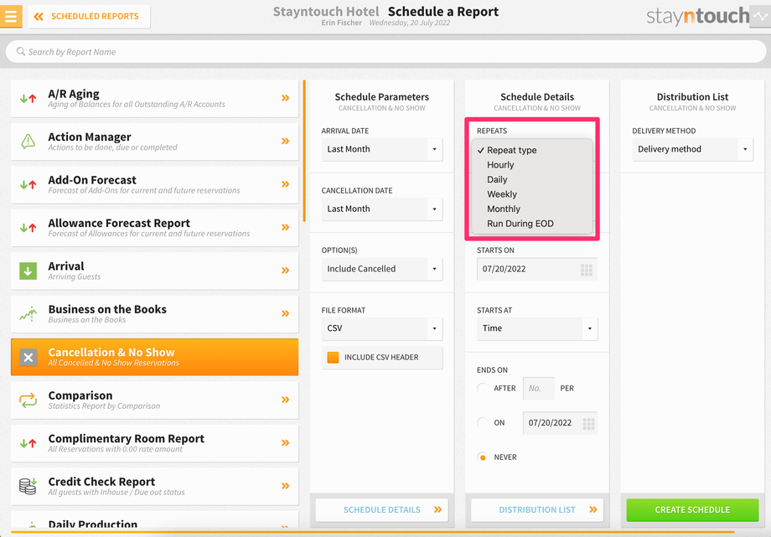The width and height of the screenshot is (771, 537).
Task: Click Schedule Details navigation button
Action: tap(382, 510)
